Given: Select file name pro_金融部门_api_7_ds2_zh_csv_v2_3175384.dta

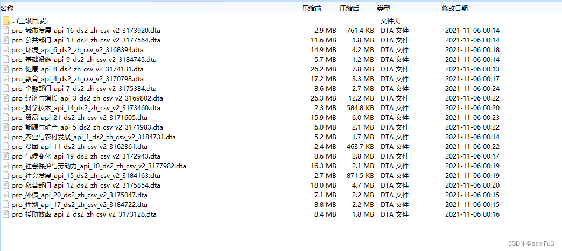Looking at the screenshot, I should pos(84,89).
